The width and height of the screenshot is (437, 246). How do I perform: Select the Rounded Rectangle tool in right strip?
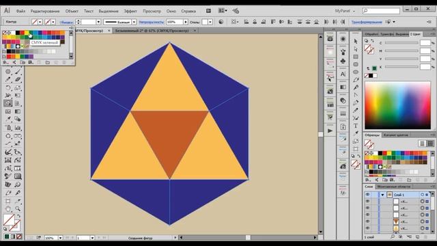pyautogui.click(x=356, y=64)
